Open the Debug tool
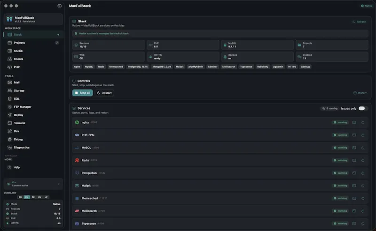This screenshot has height=231, width=376. [33, 140]
